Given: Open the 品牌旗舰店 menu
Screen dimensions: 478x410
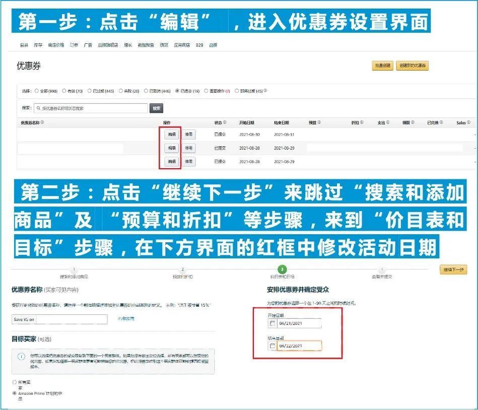Looking at the screenshot, I should click(x=108, y=45).
